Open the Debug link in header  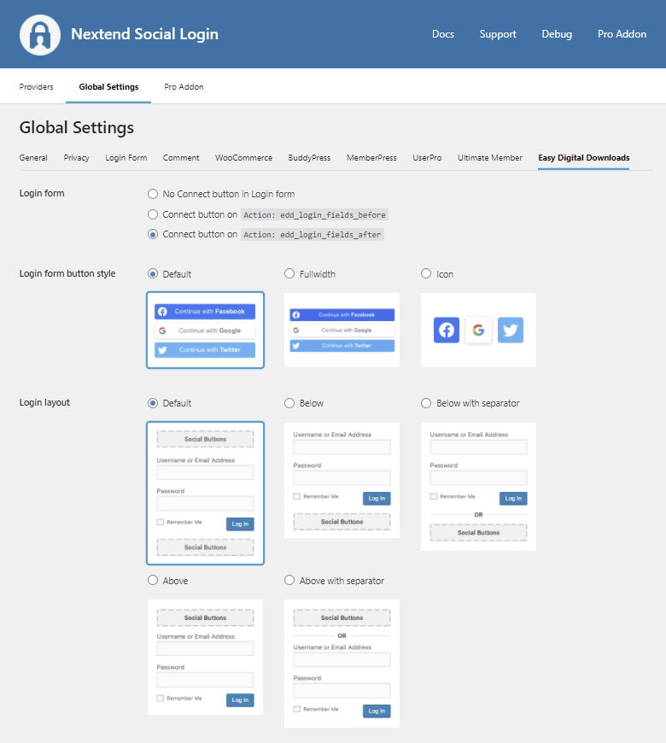(x=557, y=34)
